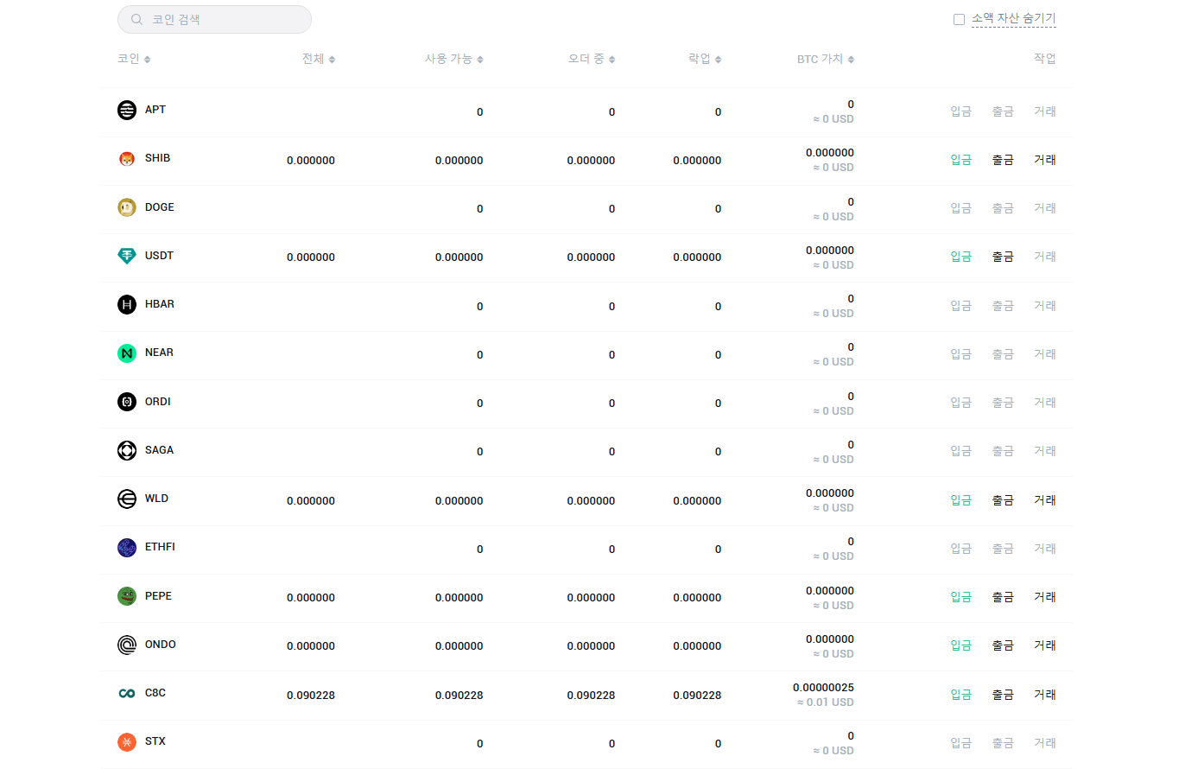Click 입금 for C8C row
The width and height of the screenshot is (1204, 769).
pos(960,695)
